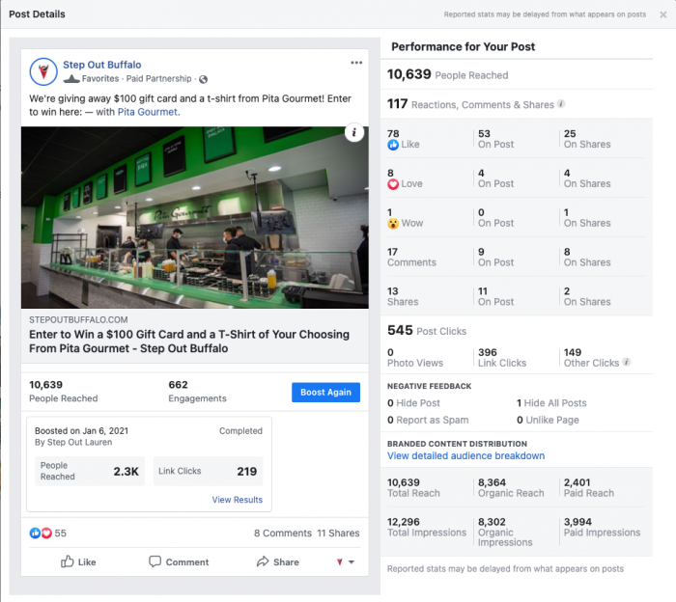The image size is (676, 602).
Task: Click the Step Out Buffalo profile avatar
Action: (x=43, y=71)
